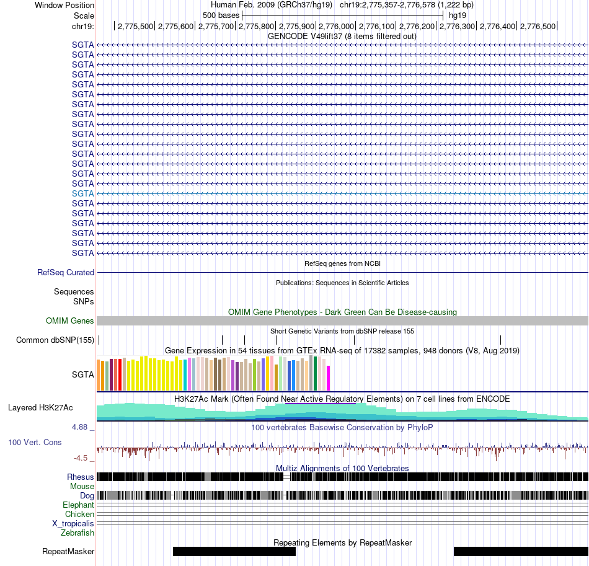Click 'Short Genetic Variants from dbSNP release 155'
Image resolution: width=589 pixels, height=566 pixels.
point(342,331)
